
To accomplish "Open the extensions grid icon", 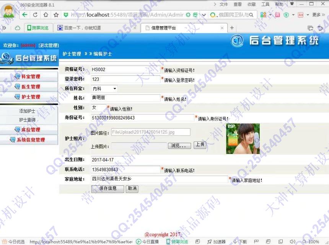I will pos(263,15).
